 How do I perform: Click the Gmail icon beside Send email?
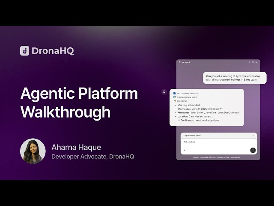(x=175, y=101)
